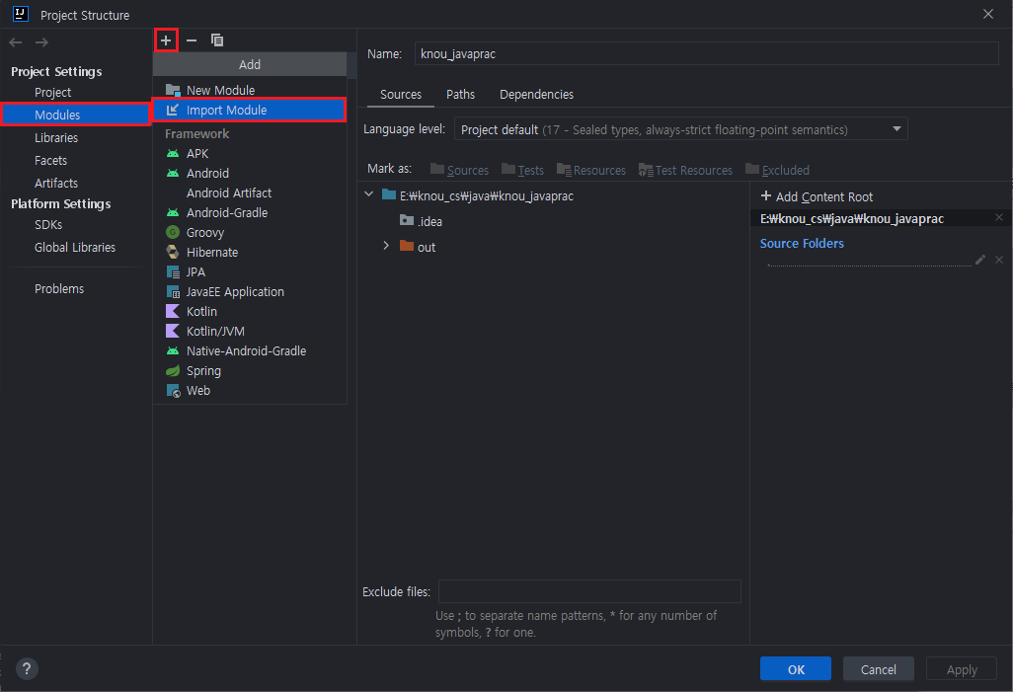This screenshot has width=1013, height=692.
Task: Select Android Artifact framework entry
Action: [250, 192]
